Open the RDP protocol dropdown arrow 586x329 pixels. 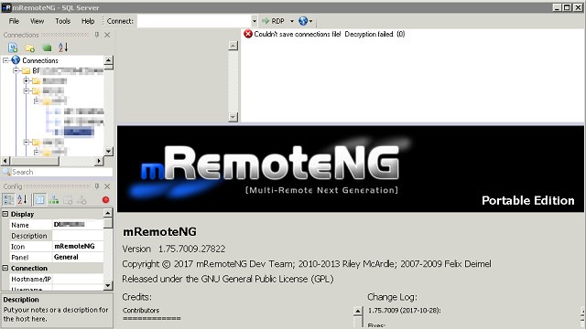tap(292, 21)
